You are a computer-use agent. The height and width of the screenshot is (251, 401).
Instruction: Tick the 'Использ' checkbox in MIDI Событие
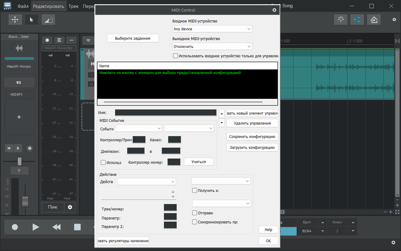click(x=103, y=162)
